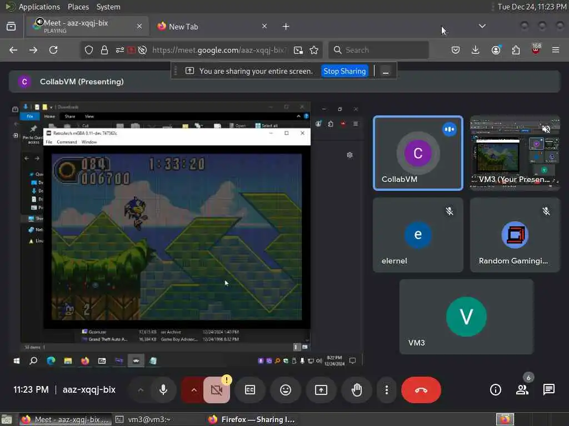Viewport: 569px width, 426px height.
Task: Open the clock showing Tue Dec 24
Action: [x=532, y=7]
